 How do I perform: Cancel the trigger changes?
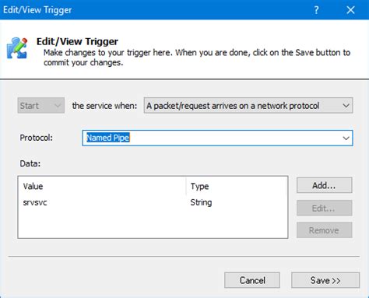pyautogui.click(x=252, y=280)
